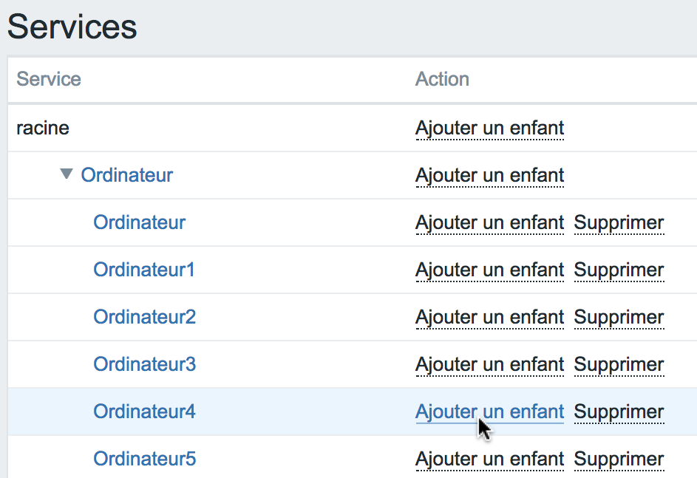This screenshot has height=478, width=697.
Task: Delete Ordinateur2 with Supprimer
Action: pos(619,317)
